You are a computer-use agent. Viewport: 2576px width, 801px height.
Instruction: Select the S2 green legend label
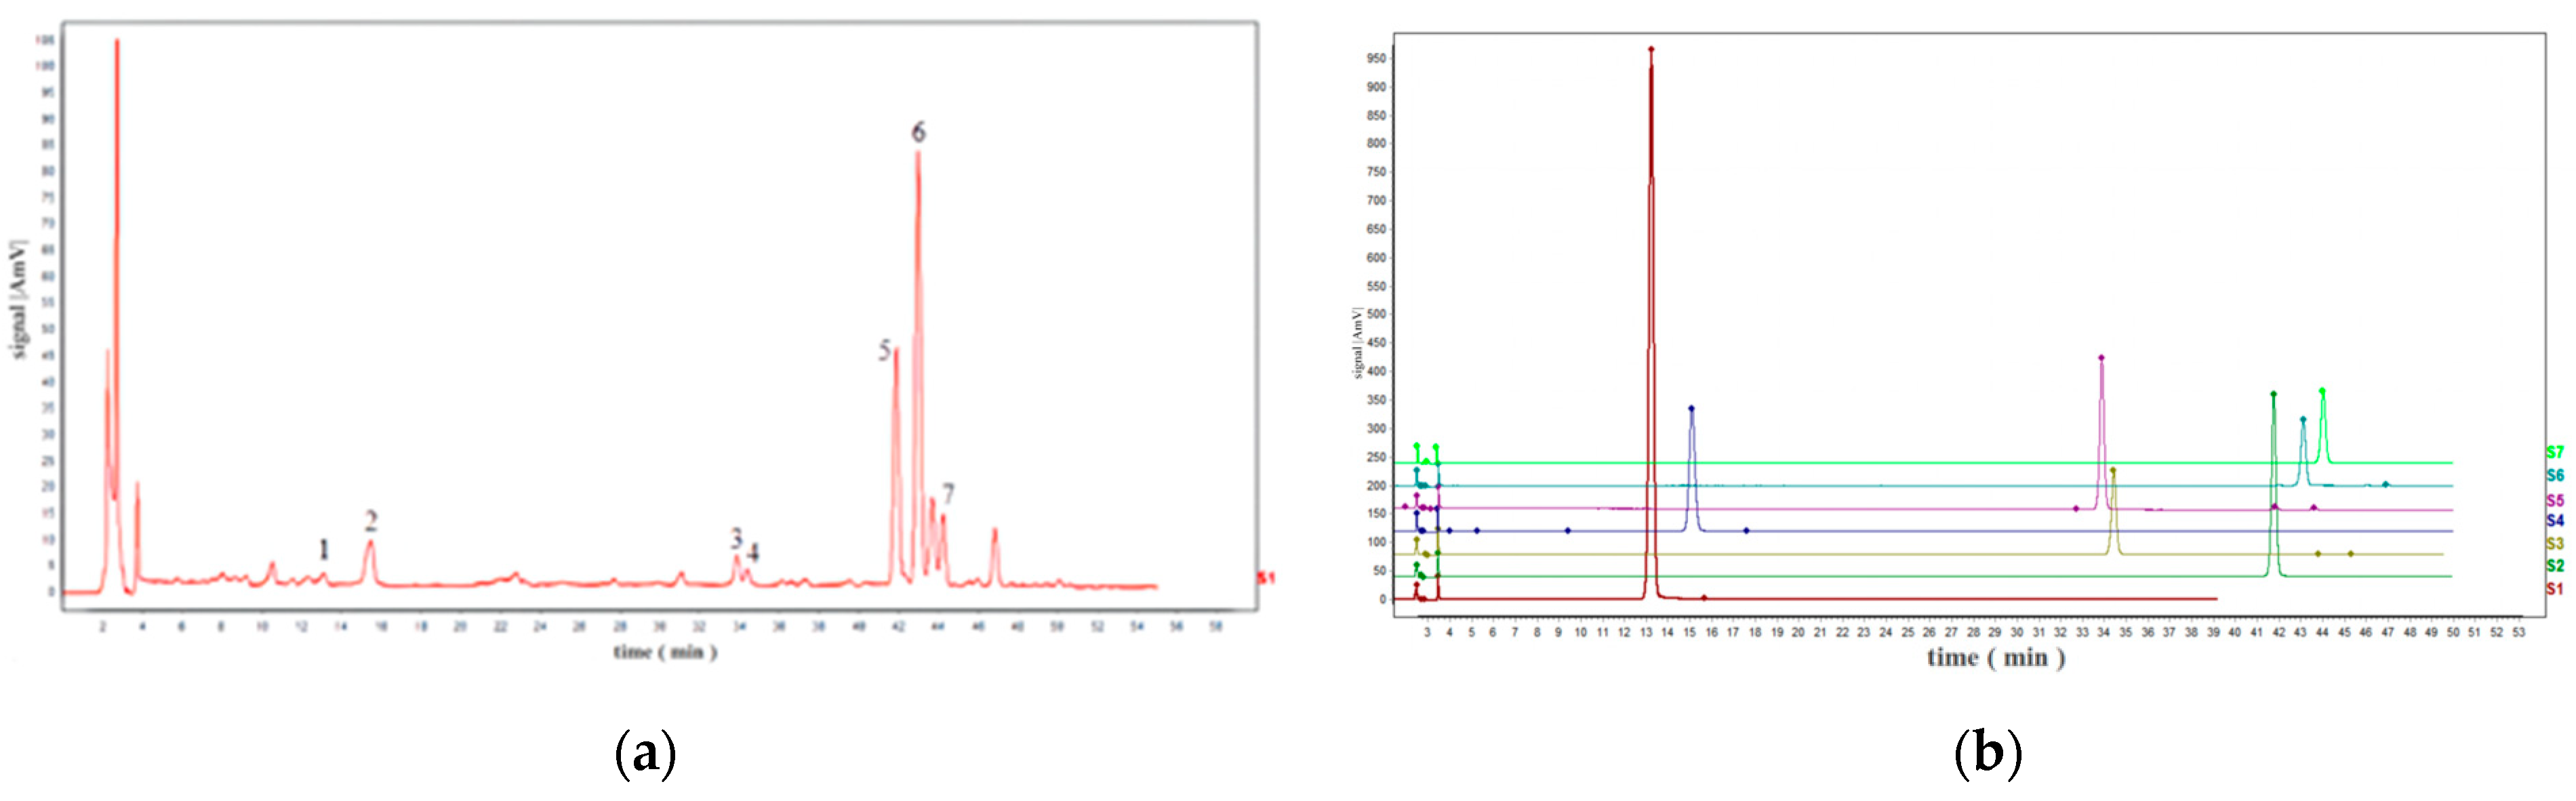[x=2554, y=565]
